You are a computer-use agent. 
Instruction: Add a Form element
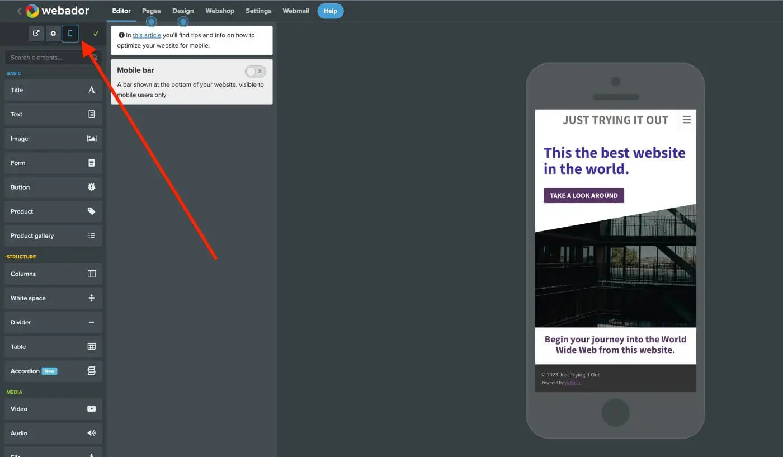(x=53, y=163)
